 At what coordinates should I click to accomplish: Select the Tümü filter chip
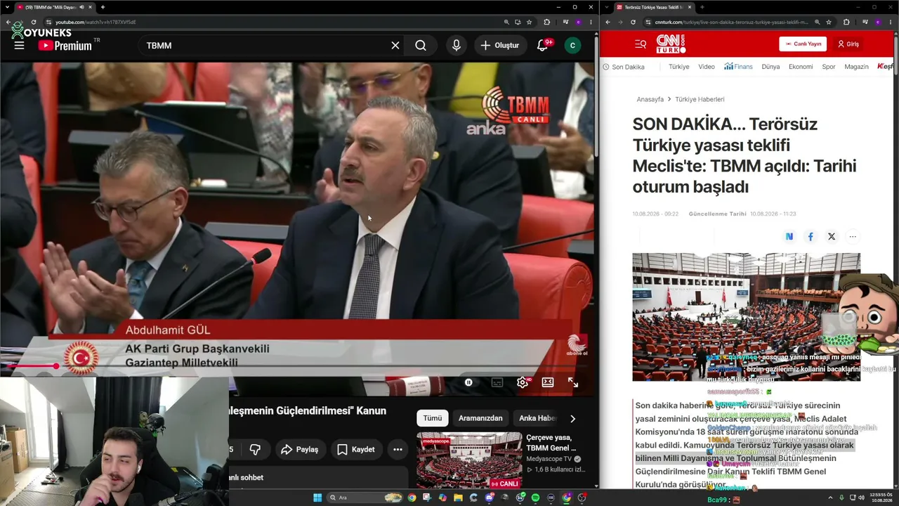[x=433, y=418]
